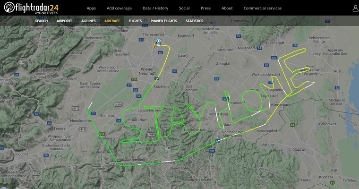Click the Stollhof map label
This screenshot has height=189, width=359.
(x=76, y=53)
